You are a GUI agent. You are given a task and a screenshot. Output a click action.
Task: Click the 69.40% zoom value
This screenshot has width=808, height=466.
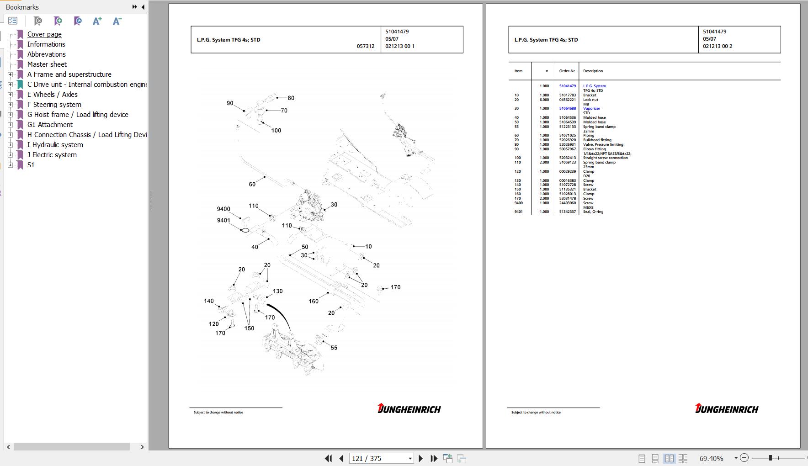point(711,458)
